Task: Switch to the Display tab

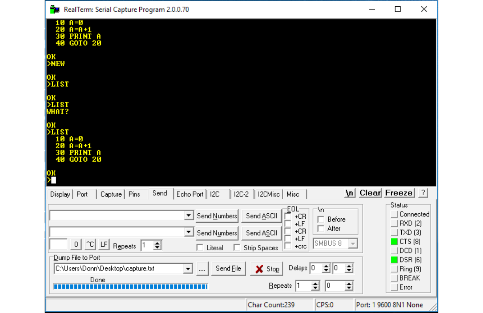Action: [60, 194]
